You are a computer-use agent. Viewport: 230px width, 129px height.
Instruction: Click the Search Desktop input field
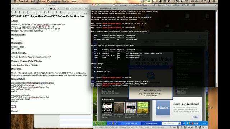click(170, 123)
